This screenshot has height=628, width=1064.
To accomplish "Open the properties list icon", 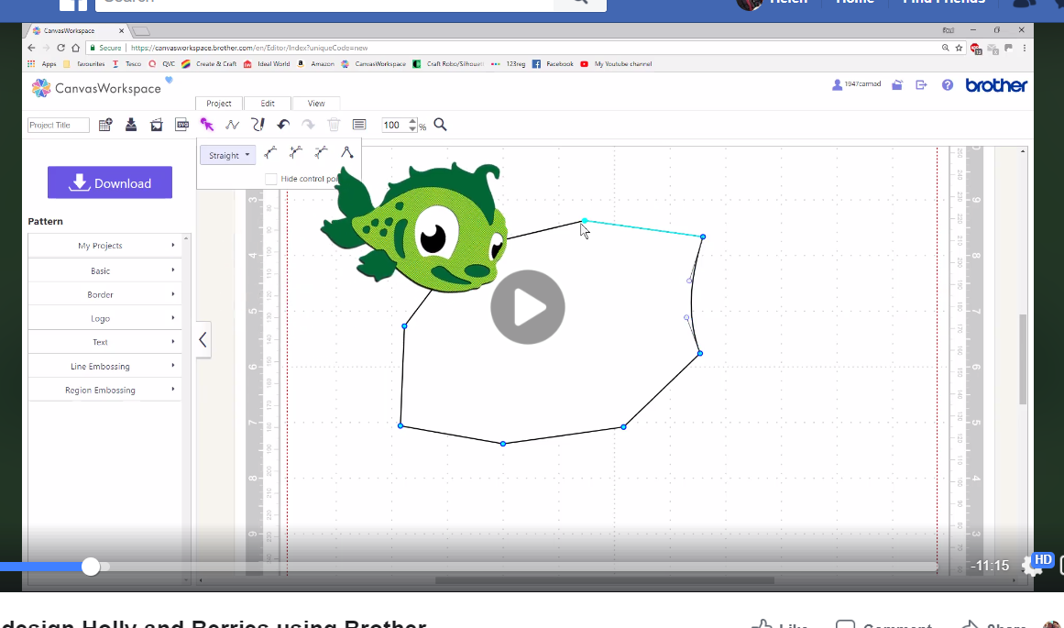I will pos(359,125).
